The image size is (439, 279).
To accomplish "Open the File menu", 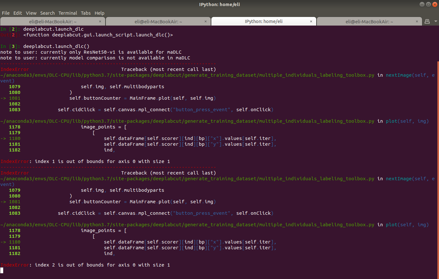I will pos(5,13).
